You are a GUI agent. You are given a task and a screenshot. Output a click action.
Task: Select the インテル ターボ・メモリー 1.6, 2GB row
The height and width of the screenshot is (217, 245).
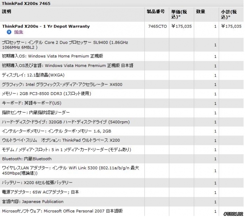coord(122,131)
